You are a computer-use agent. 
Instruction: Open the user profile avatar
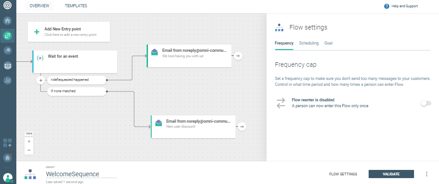pyautogui.click(x=8, y=178)
